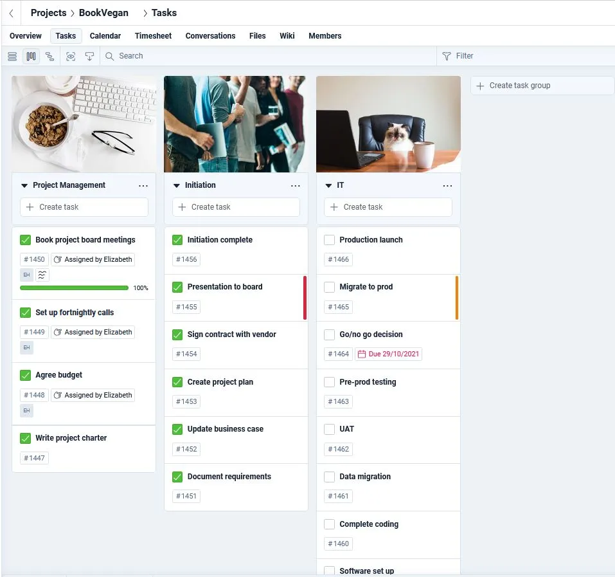The width and height of the screenshot is (615, 577).
Task: Select the Kanban board view icon
Action: (x=31, y=56)
